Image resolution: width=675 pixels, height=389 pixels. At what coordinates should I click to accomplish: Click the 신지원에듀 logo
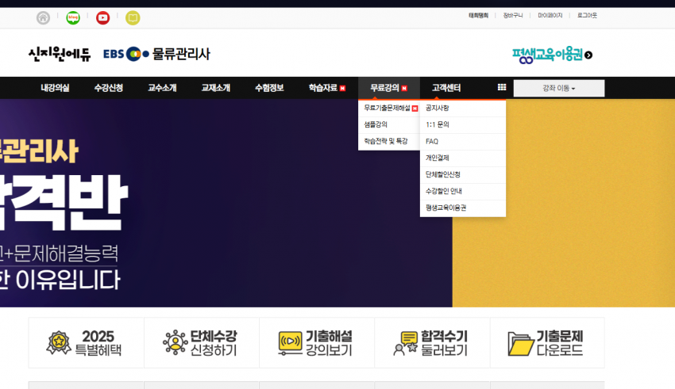pyautogui.click(x=60, y=55)
